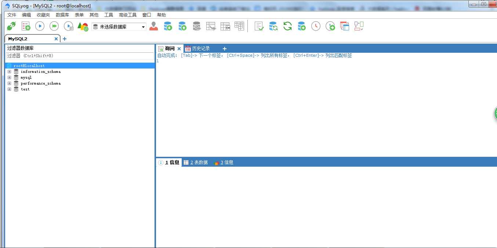
Task: Expand the information_schema database node
Action: point(9,72)
